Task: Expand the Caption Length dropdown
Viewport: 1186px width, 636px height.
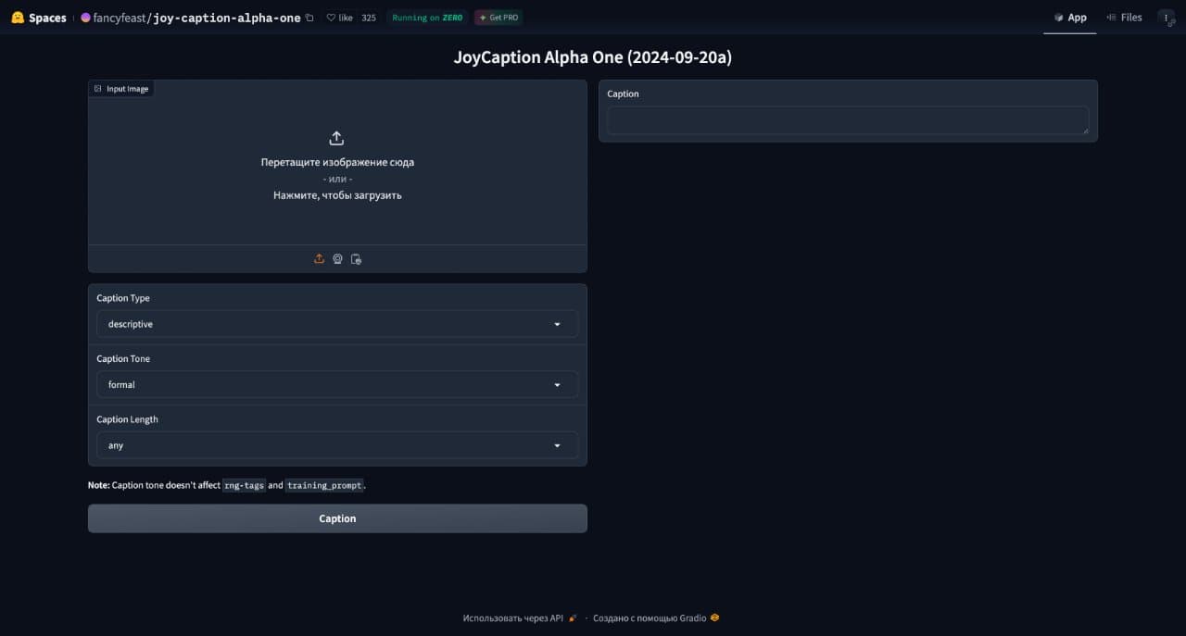Action: (337, 445)
